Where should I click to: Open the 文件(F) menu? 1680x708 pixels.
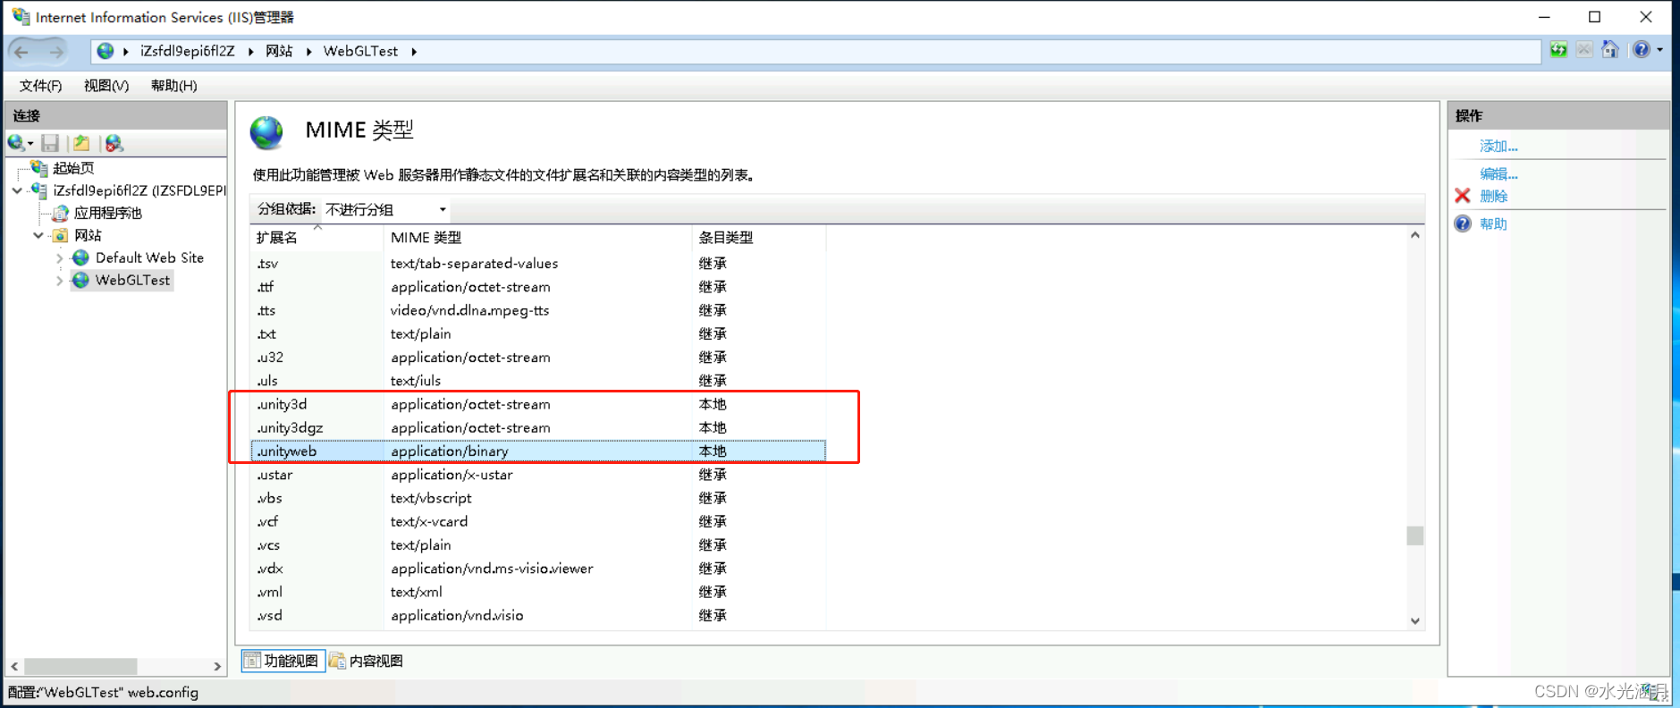(x=41, y=86)
